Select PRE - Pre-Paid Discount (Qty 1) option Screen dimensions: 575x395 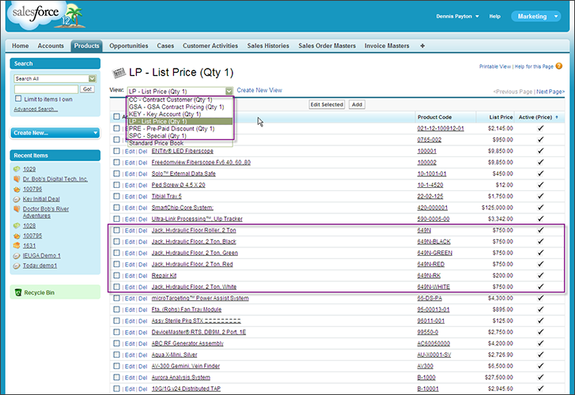172,129
